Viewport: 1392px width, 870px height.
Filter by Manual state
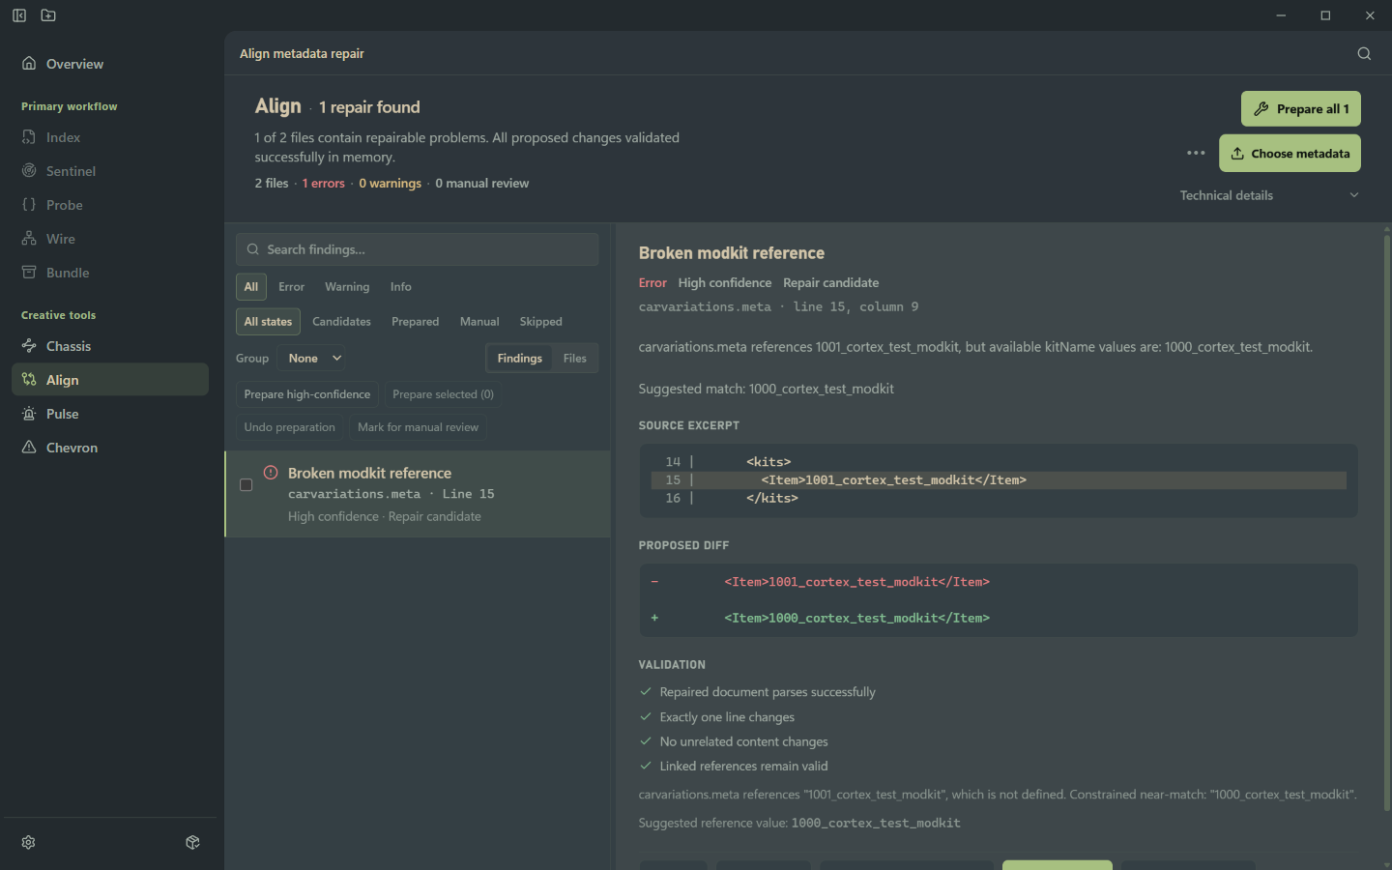tap(479, 322)
